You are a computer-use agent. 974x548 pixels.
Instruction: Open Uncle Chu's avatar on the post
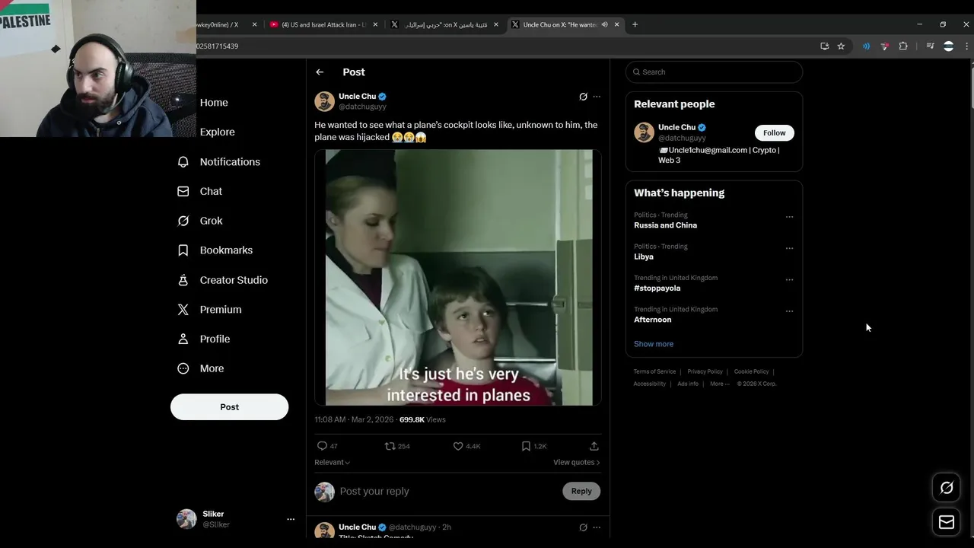tap(324, 101)
